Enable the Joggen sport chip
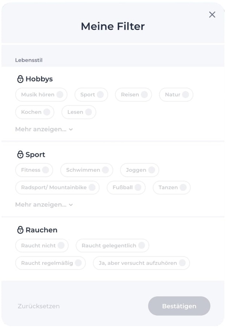 (x=139, y=170)
